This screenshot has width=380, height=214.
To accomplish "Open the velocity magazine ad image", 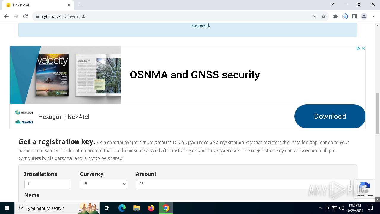I will click(x=65, y=75).
